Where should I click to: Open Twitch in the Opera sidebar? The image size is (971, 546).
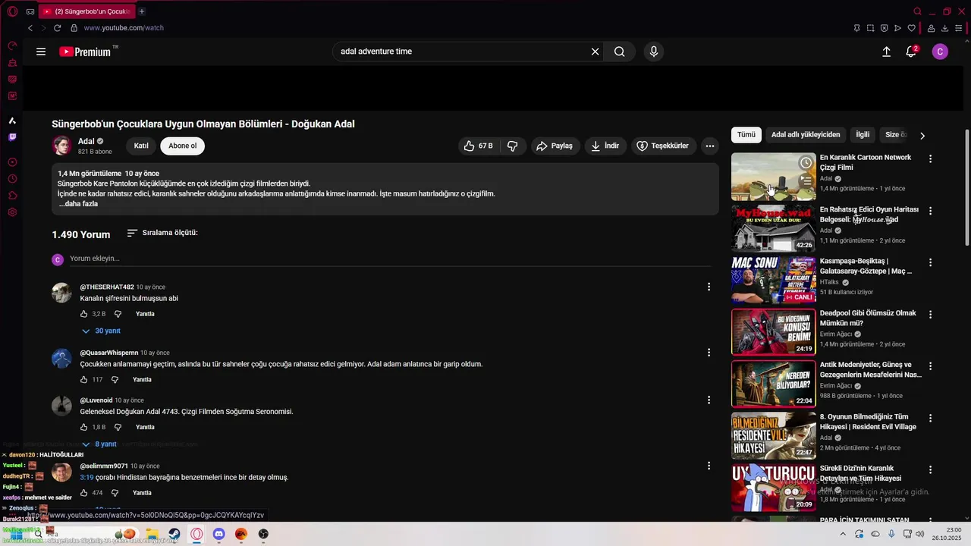[12, 137]
